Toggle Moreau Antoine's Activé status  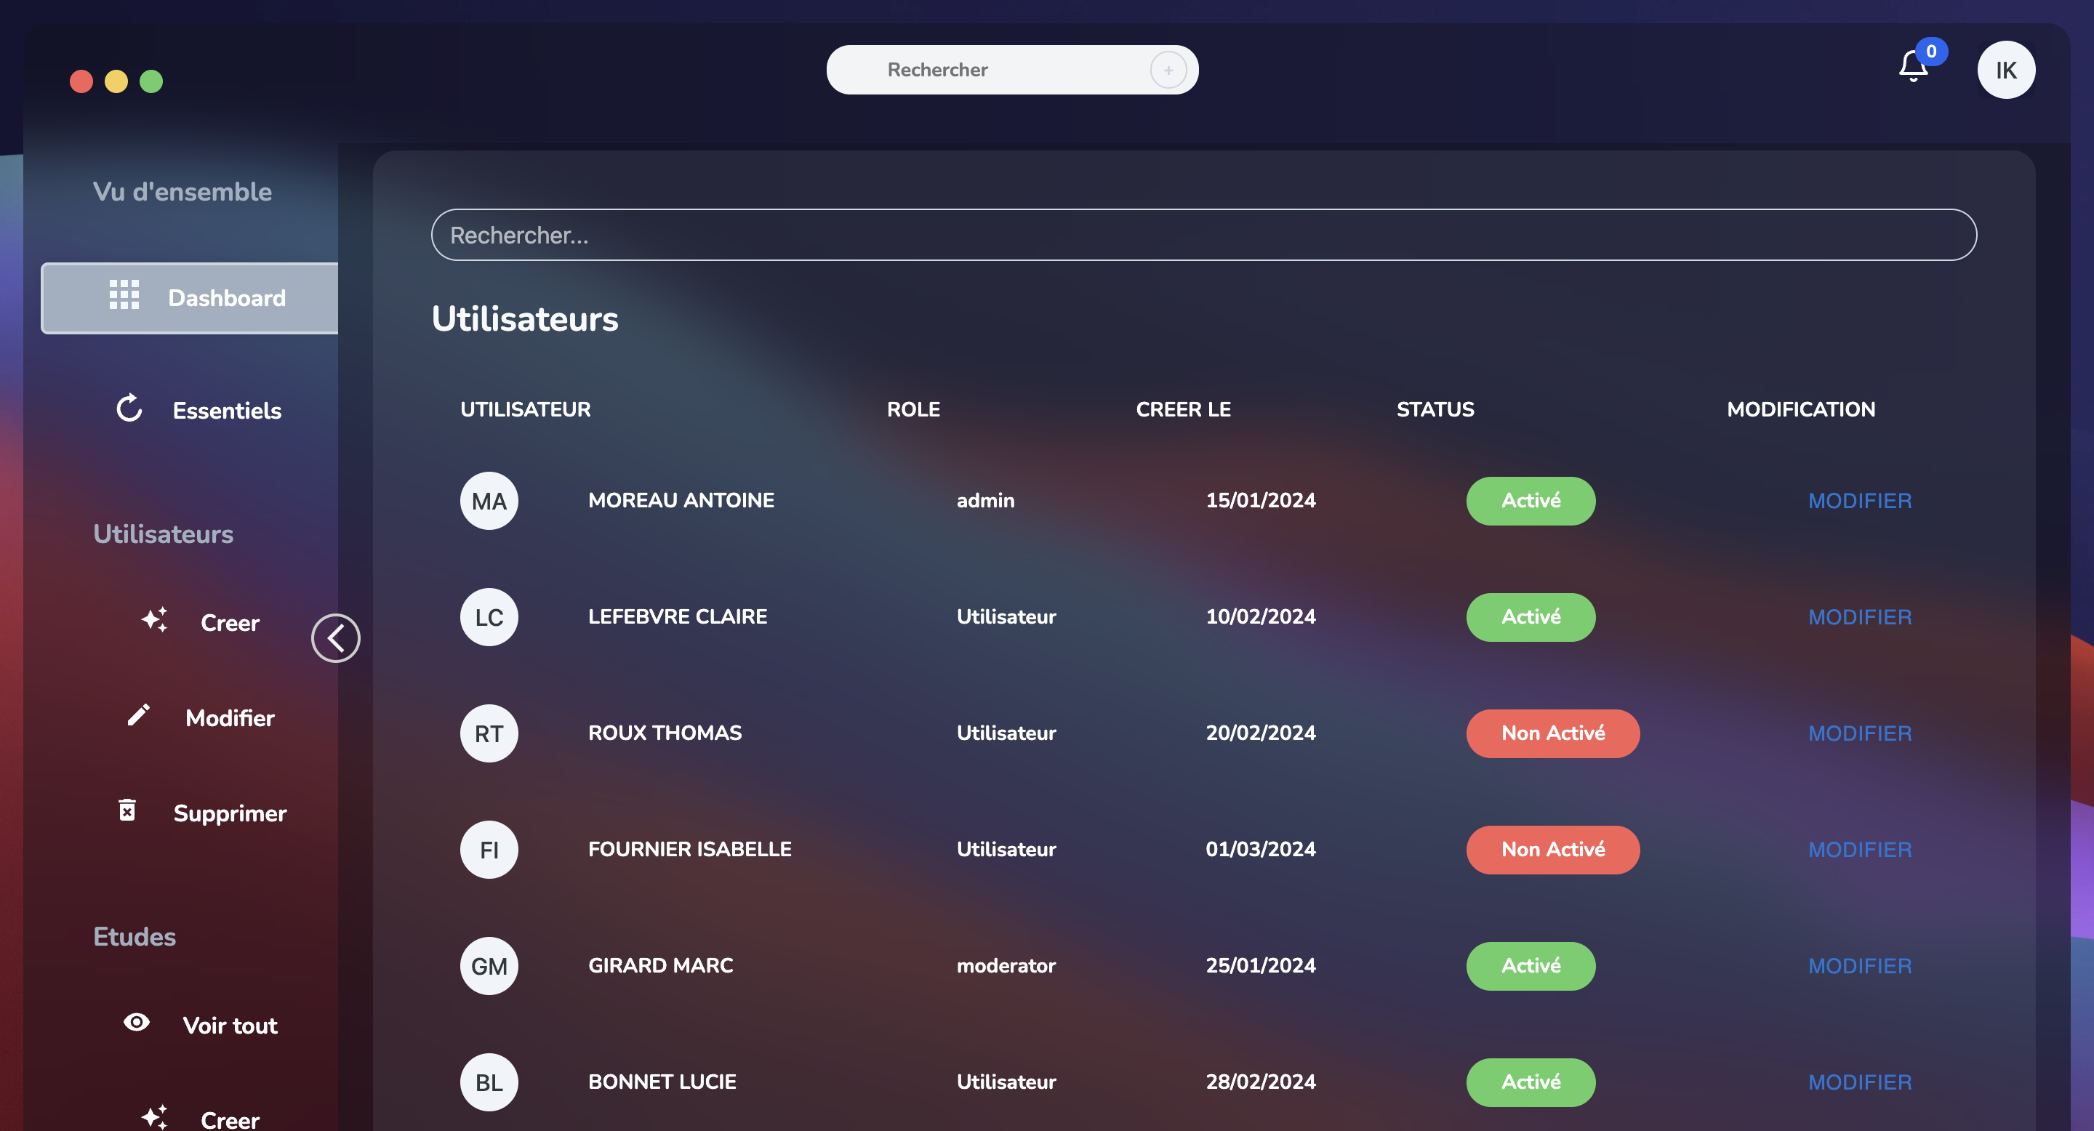coord(1531,501)
